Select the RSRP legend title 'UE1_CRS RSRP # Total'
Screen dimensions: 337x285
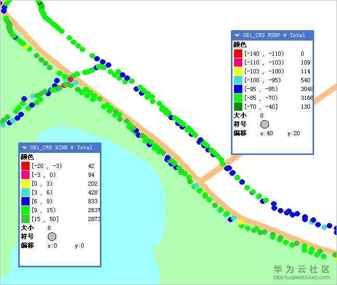(x=274, y=35)
